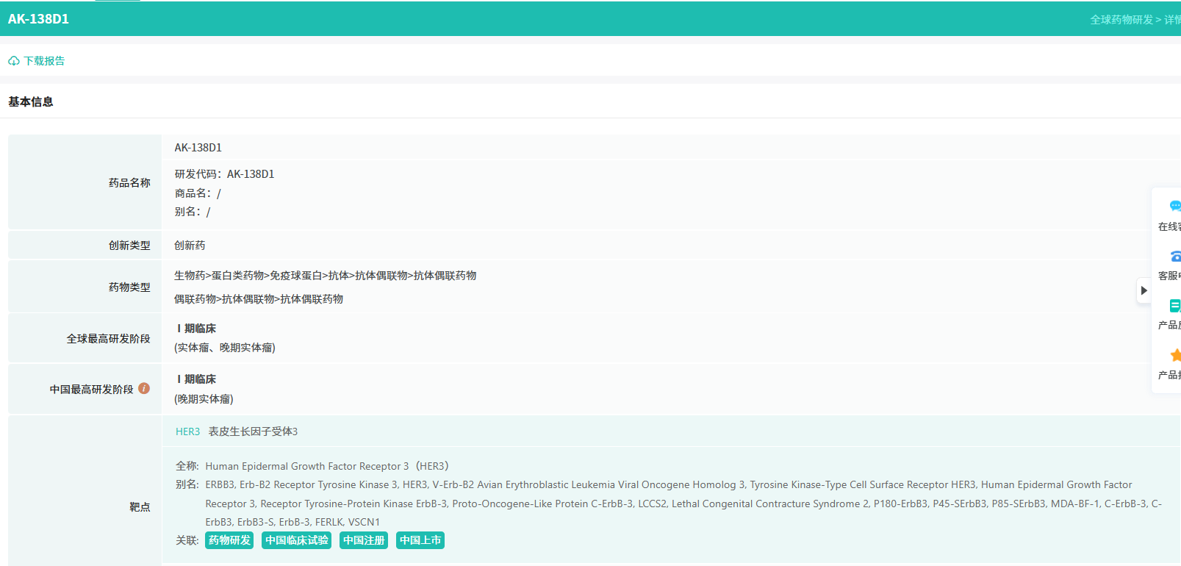Image resolution: width=1181 pixels, height=566 pixels.
Task: Click the customer service phone icon
Action: [x=1174, y=257]
